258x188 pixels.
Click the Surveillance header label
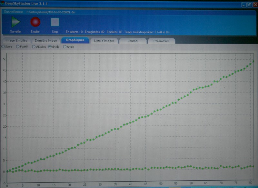(x=13, y=12)
